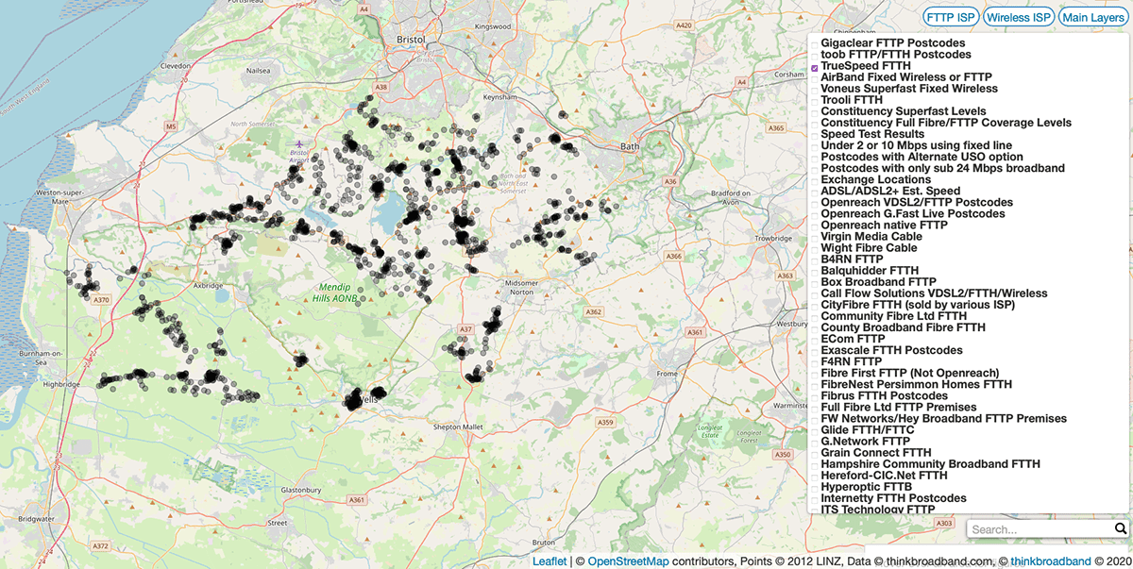This screenshot has height=569, width=1133.
Task: Enable the Speed Test Results overlay
Action: point(815,135)
